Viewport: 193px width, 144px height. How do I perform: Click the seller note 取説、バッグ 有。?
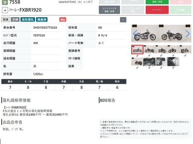[x=13, y=129]
